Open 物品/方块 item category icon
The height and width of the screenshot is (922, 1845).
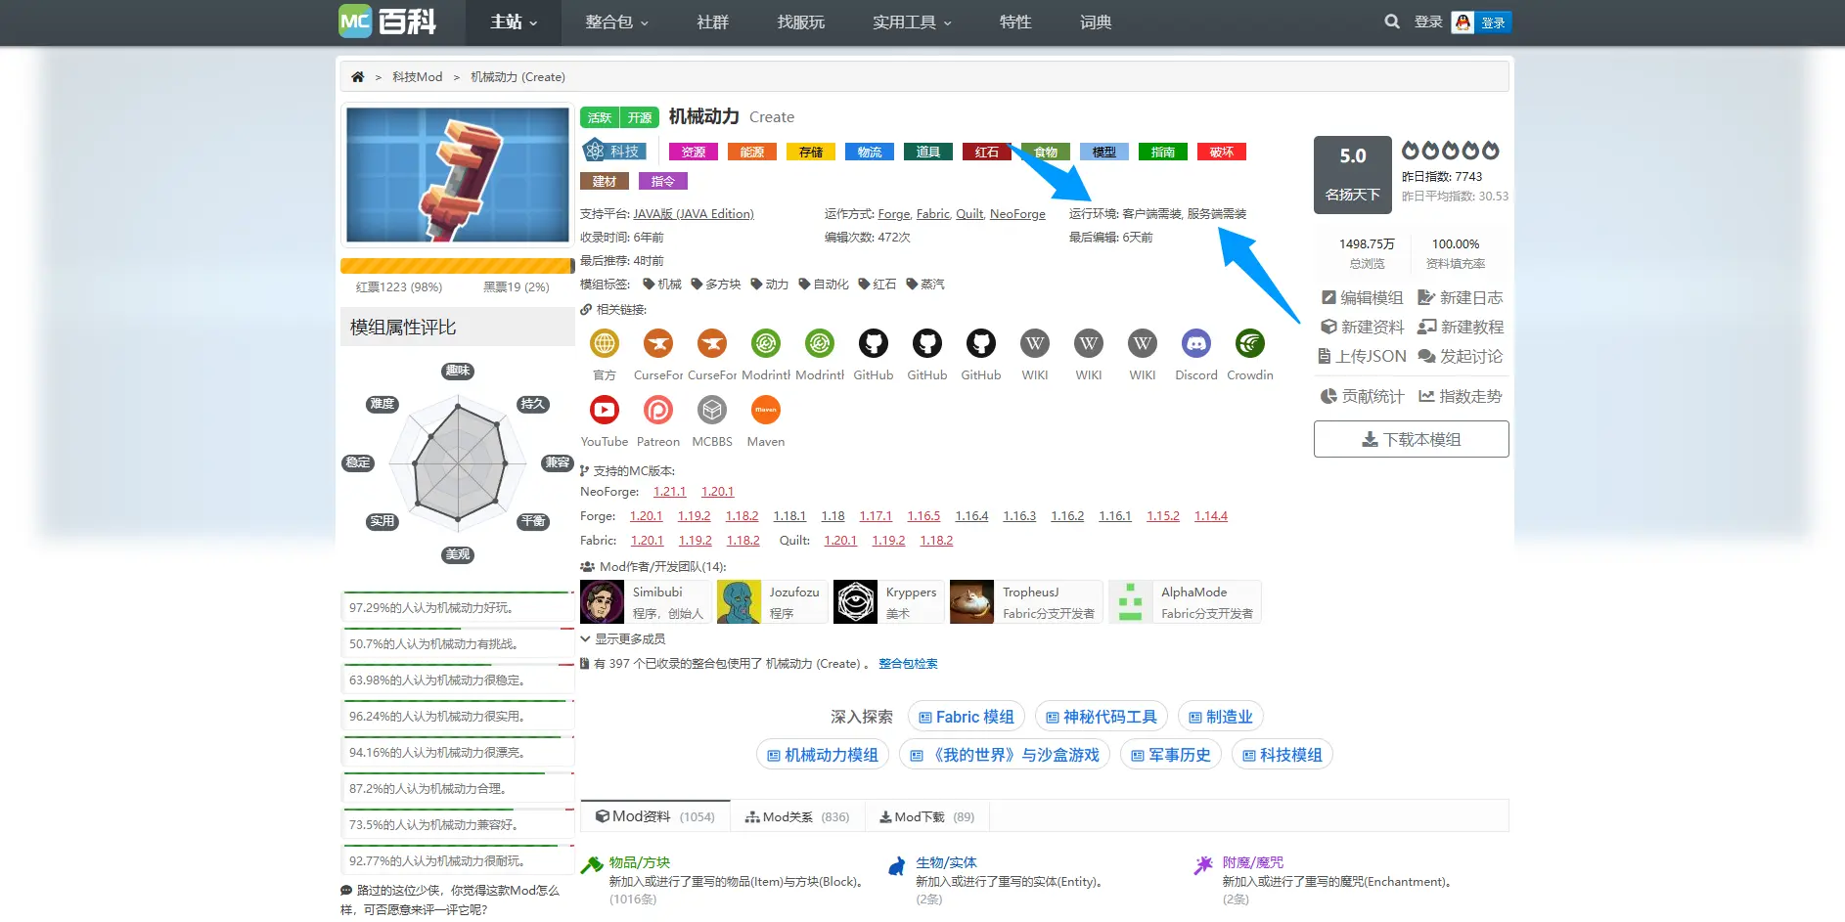[592, 865]
